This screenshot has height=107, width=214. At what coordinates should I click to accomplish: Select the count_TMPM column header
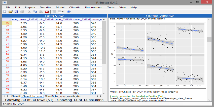[x=82, y=20]
